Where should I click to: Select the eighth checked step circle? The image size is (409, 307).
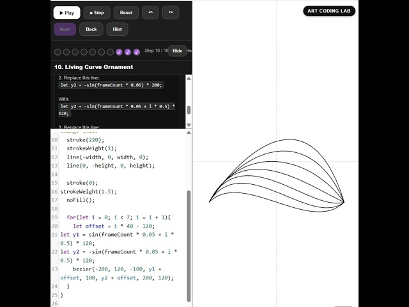coord(119,52)
